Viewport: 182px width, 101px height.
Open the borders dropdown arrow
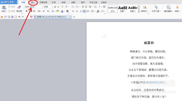click(x=105, y=11)
